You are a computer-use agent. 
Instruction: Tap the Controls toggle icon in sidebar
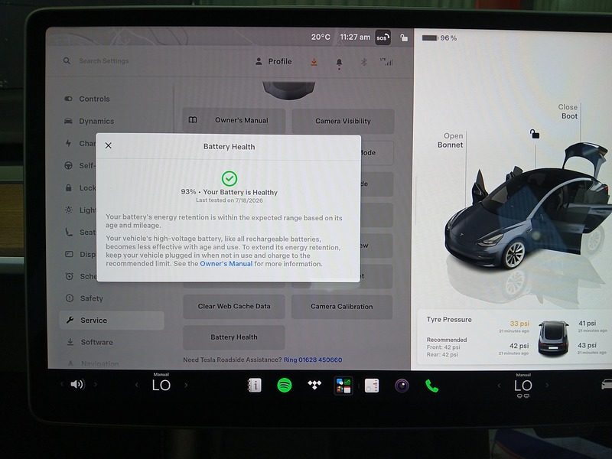(68, 99)
